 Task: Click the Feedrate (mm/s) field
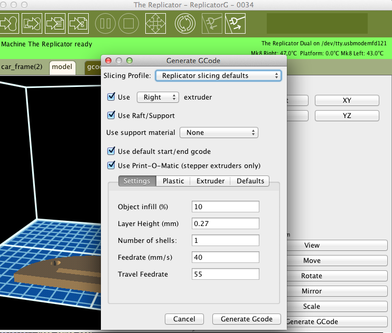pyautogui.click(x=226, y=257)
